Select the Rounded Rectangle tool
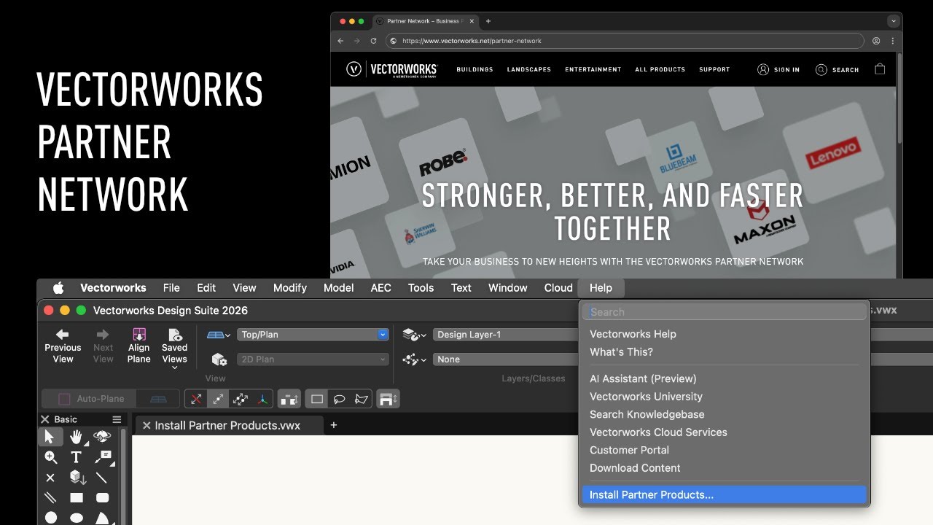Viewport: 933px width, 525px height. (x=102, y=498)
